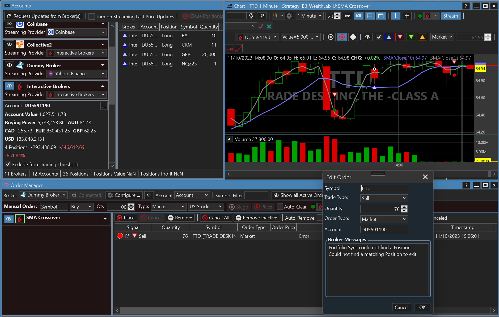Open the Buy action dropdown in Manual Order
The width and height of the screenshot is (499, 317).
coord(81,207)
